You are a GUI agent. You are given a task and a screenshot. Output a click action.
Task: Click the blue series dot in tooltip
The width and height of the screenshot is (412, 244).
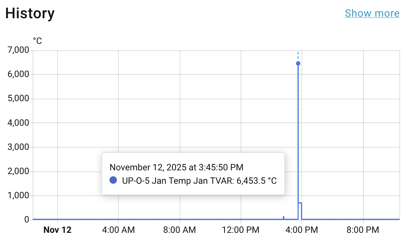pyautogui.click(x=114, y=181)
